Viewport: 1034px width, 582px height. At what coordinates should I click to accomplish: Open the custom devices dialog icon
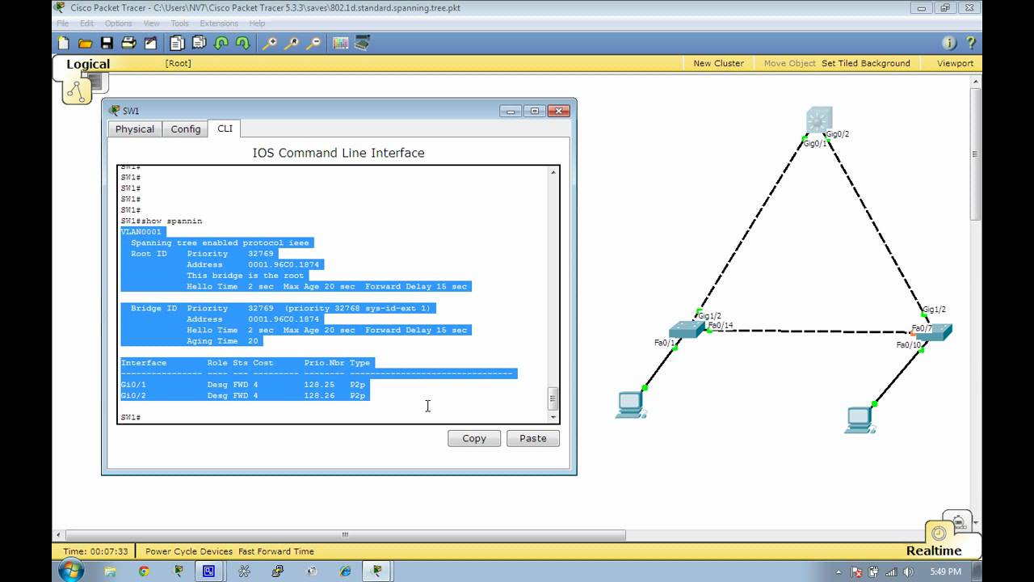coord(362,43)
